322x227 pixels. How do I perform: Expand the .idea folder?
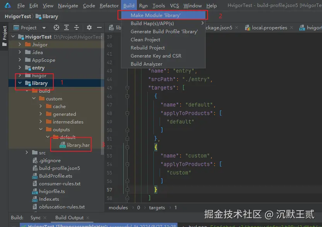(20, 52)
